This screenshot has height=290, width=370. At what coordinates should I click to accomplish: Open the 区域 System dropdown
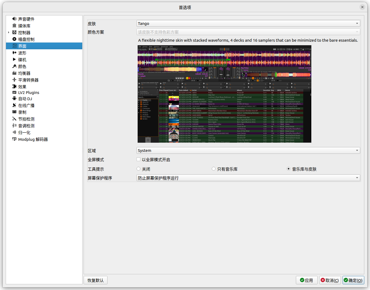coord(248,150)
